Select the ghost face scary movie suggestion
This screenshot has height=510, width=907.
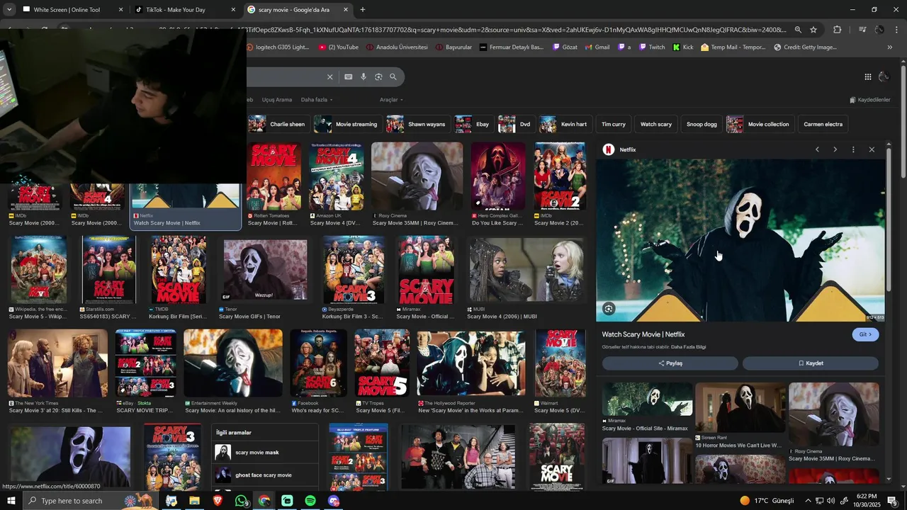point(264,475)
